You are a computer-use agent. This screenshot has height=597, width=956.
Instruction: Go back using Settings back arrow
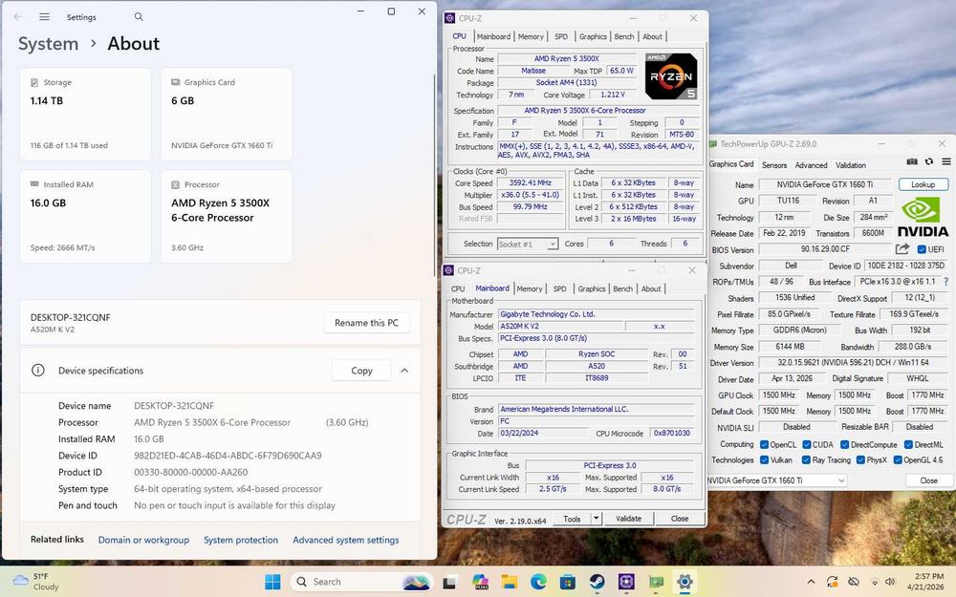pyautogui.click(x=18, y=17)
